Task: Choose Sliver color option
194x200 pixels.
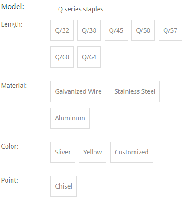Action: click(x=63, y=152)
